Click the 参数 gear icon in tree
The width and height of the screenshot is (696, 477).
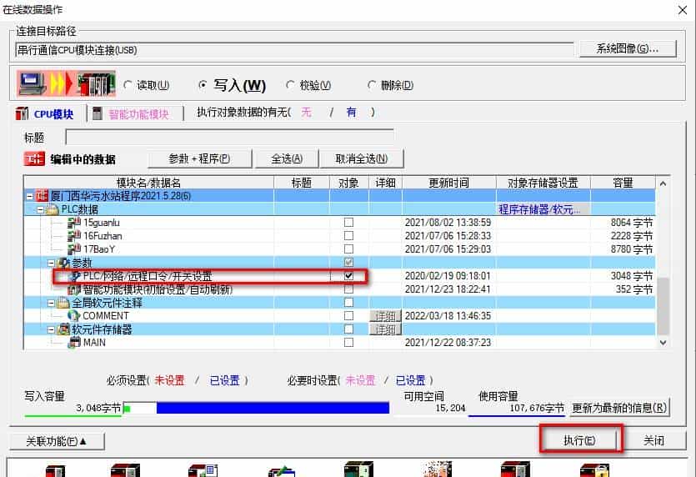click(x=64, y=263)
